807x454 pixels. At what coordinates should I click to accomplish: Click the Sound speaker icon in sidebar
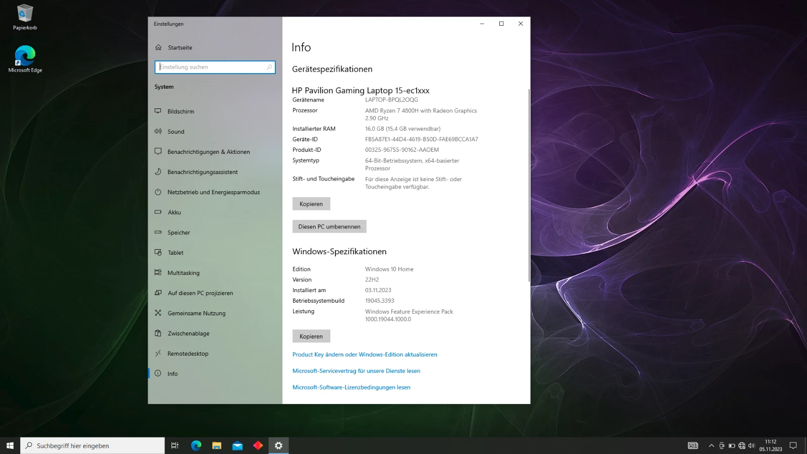[158, 131]
